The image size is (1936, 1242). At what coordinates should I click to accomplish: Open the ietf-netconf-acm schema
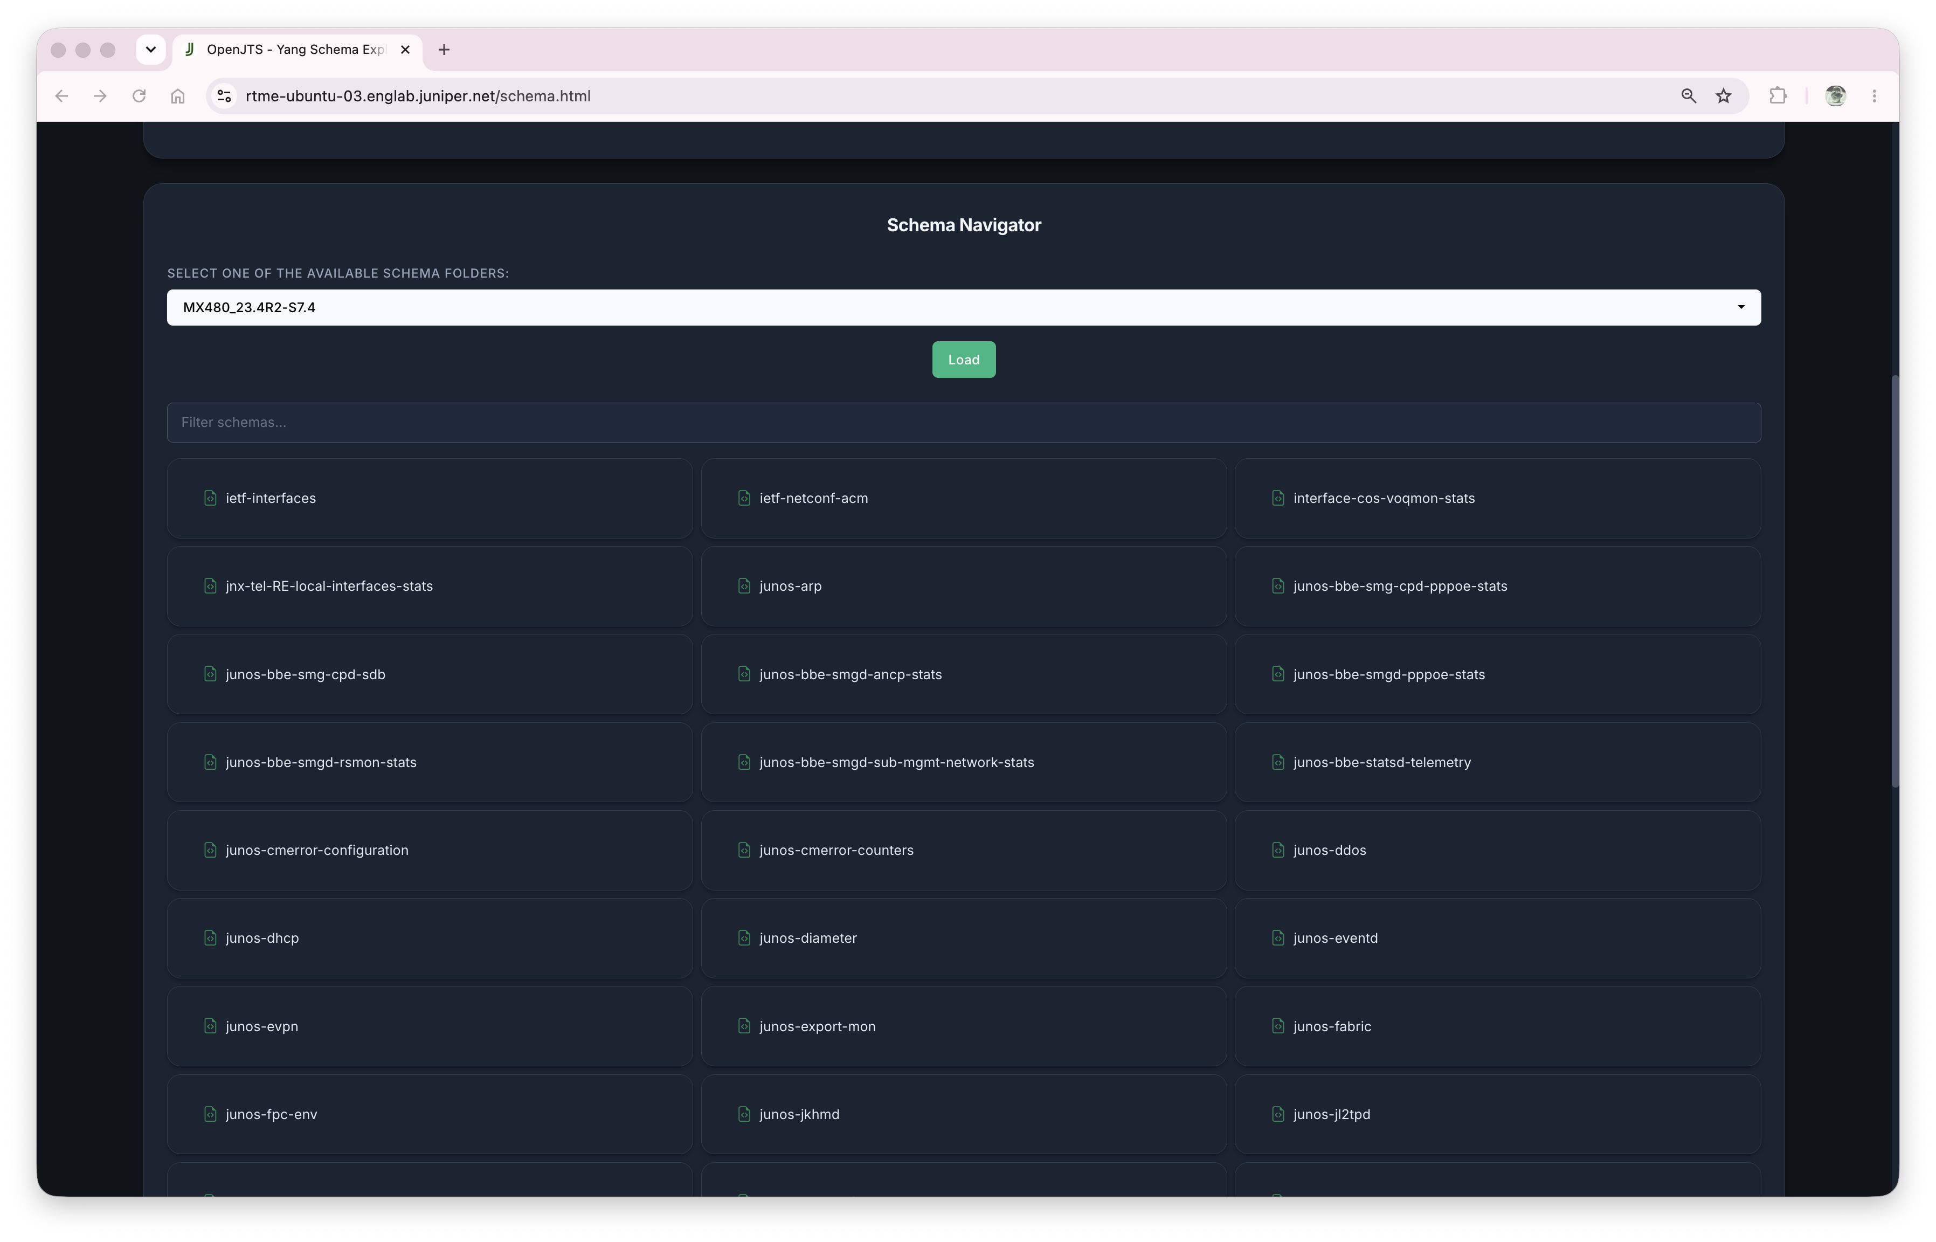click(964, 499)
